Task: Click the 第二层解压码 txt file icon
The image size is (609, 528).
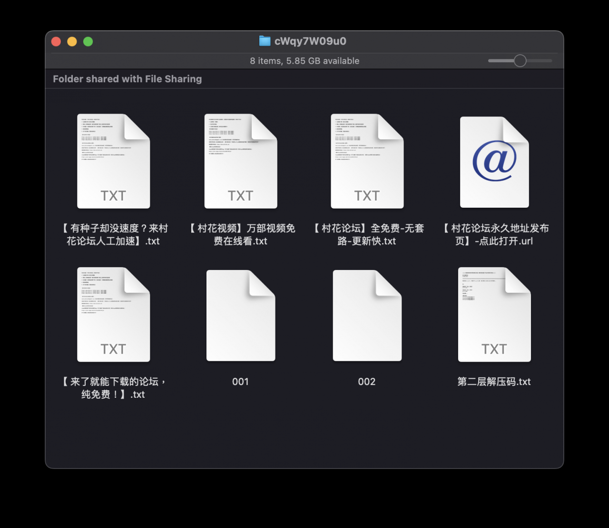Action: tap(494, 315)
